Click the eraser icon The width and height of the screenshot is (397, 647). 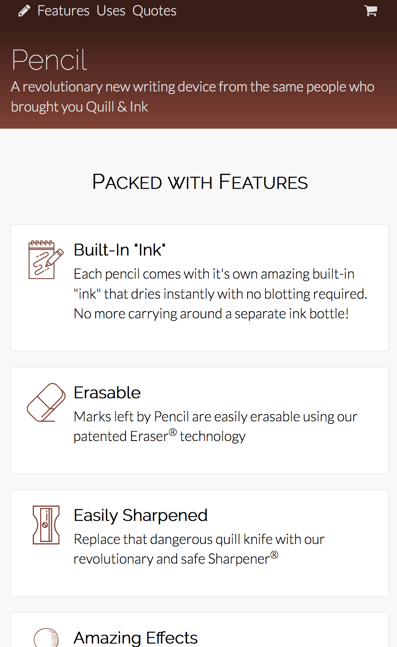(x=46, y=403)
